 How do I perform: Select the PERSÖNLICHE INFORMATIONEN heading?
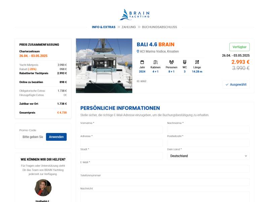(120, 108)
